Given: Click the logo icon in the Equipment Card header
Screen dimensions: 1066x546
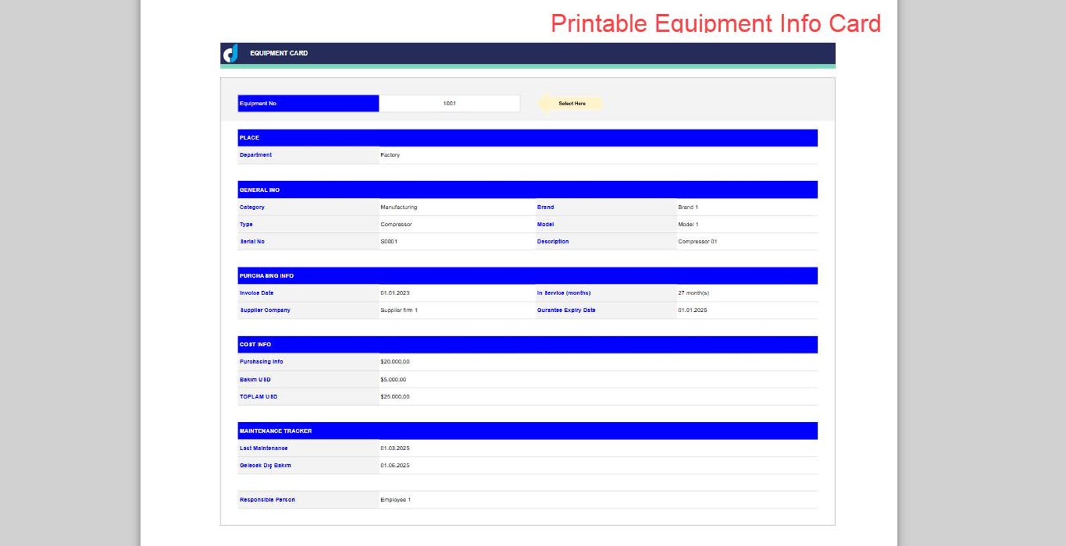Looking at the screenshot, I should (x=230, y=53).
